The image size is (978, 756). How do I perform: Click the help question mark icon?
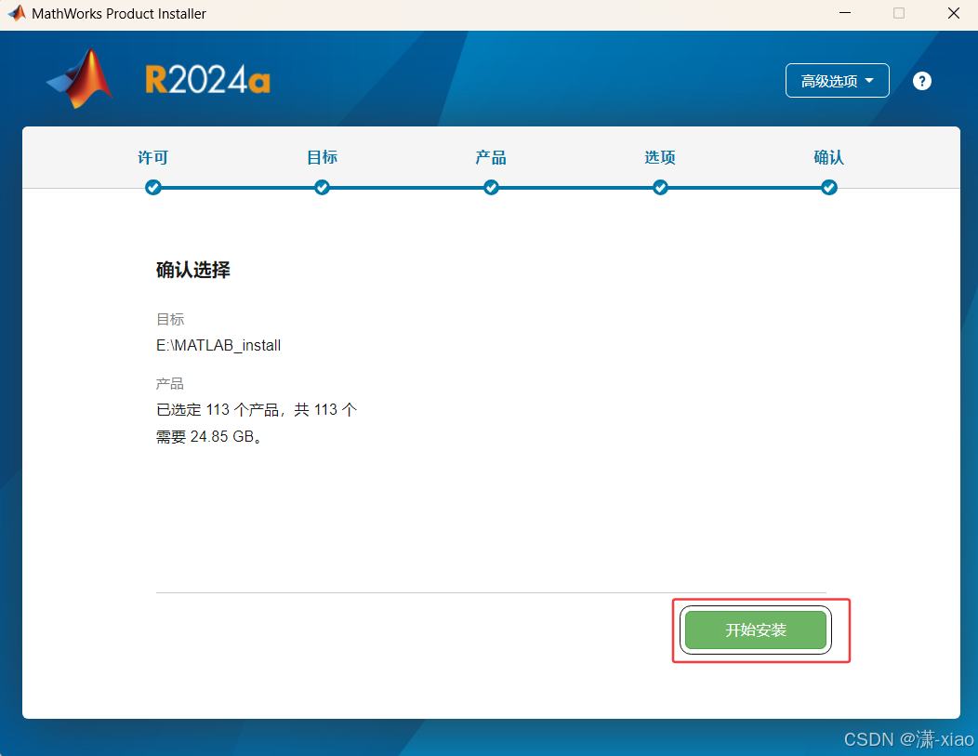(x=922, y=81)
